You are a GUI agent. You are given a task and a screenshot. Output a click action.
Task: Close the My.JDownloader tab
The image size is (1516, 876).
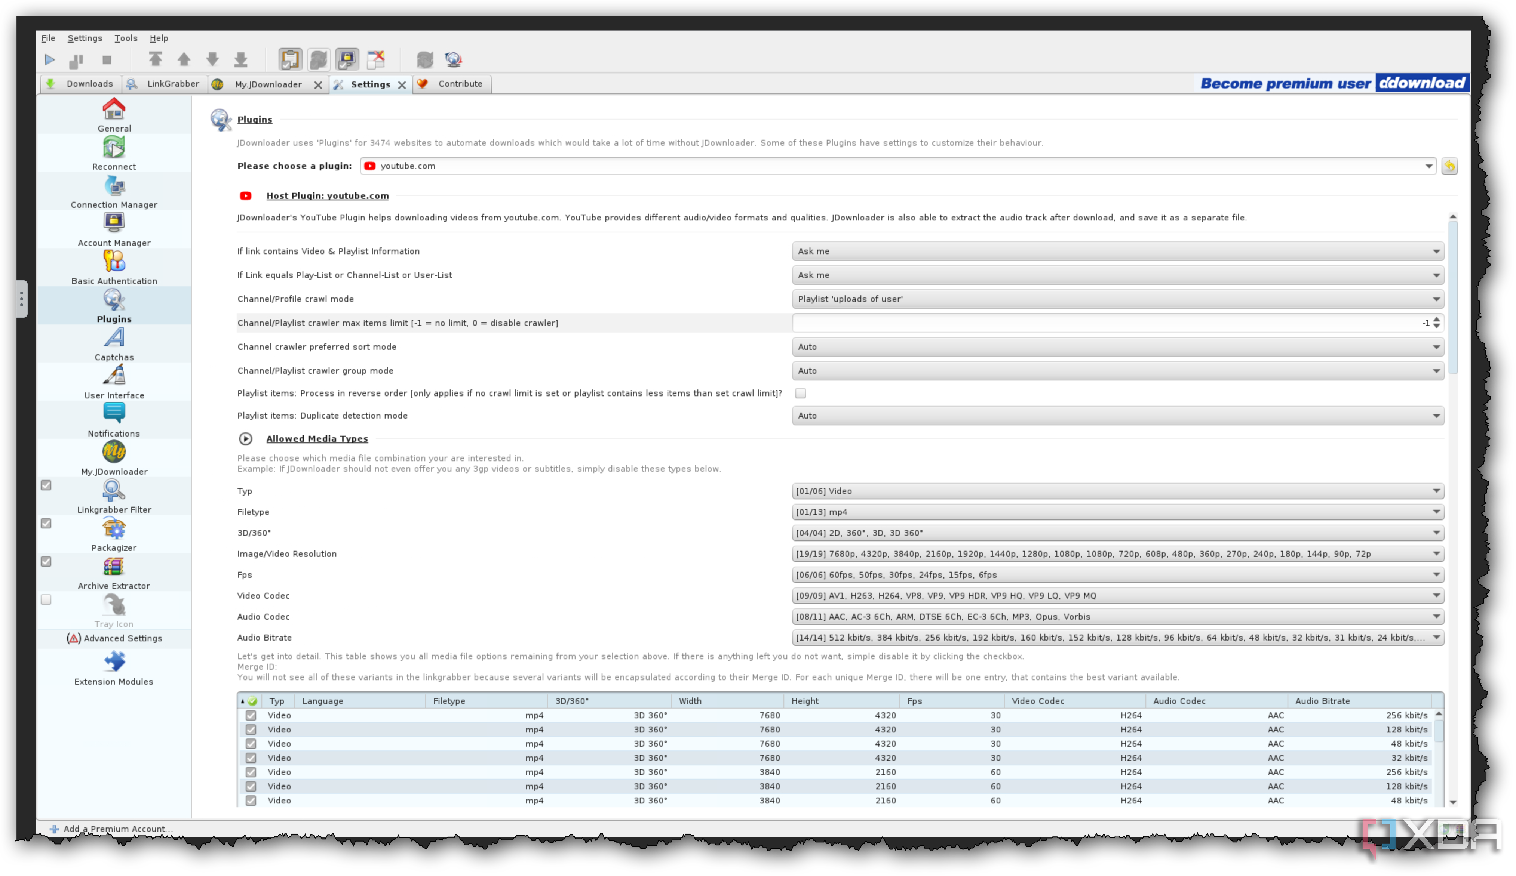(x=318, y=85)
